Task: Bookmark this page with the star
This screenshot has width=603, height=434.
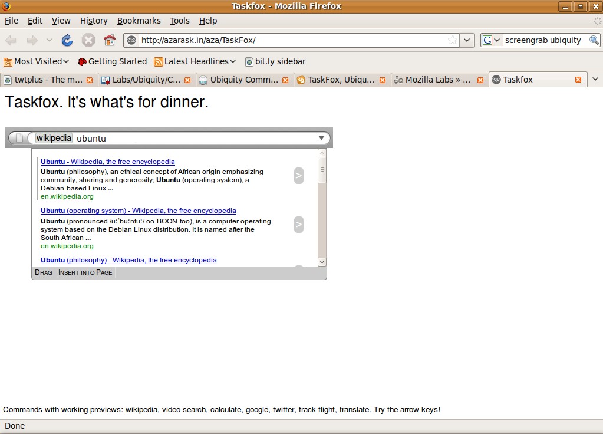Action: point(453,40)
